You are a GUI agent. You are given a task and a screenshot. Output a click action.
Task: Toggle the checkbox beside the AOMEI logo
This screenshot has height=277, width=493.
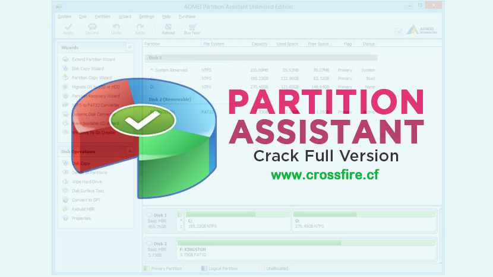click(399, 31)
